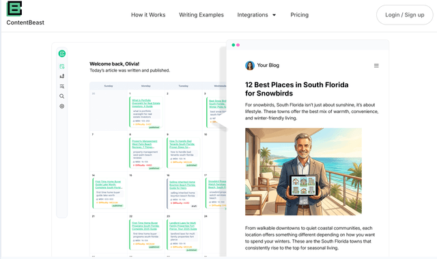The width and height of the screenshot is (437, 259).
Task: Open First Time Home Buyer Guide Lake Worth article
Action: [109, 185]
